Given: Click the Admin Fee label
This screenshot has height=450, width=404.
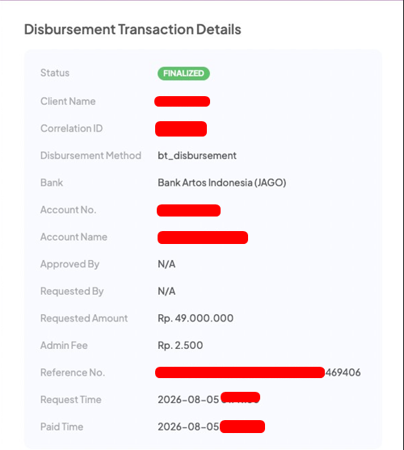Looking at the screenshot, I should [64, 345].
